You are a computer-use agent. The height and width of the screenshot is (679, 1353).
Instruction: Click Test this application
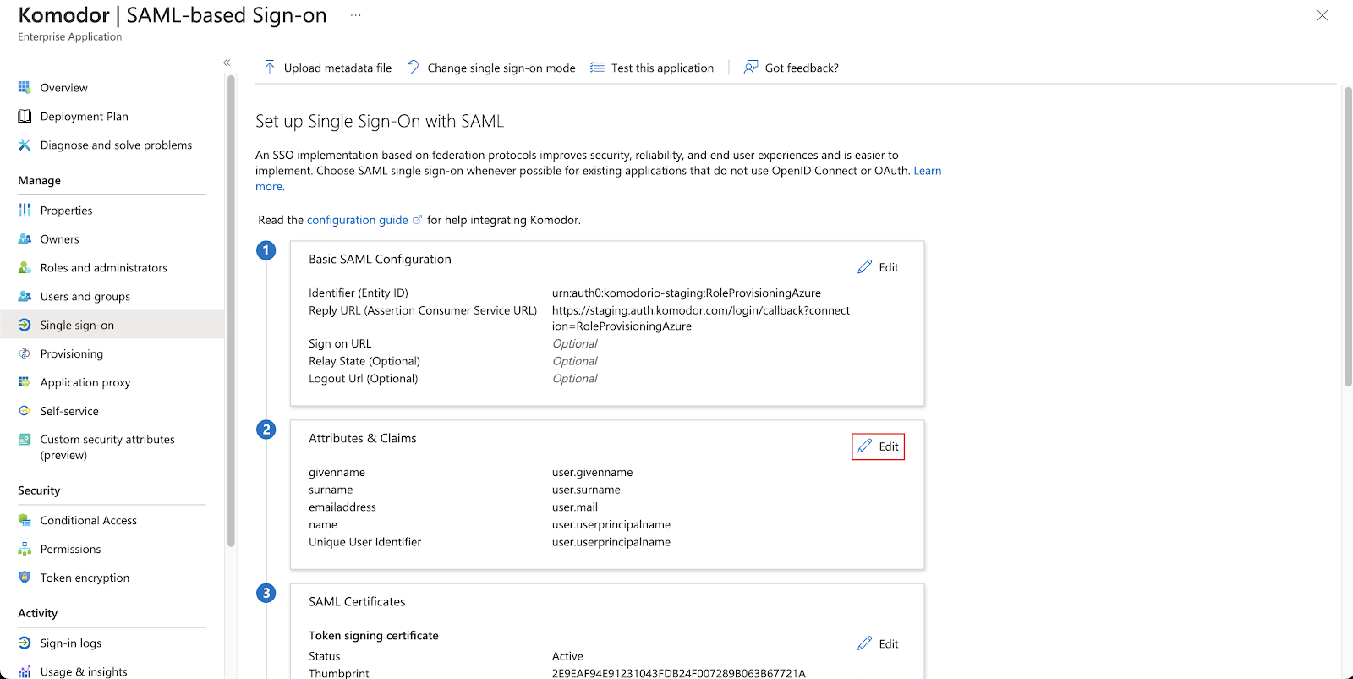[652, 68]
